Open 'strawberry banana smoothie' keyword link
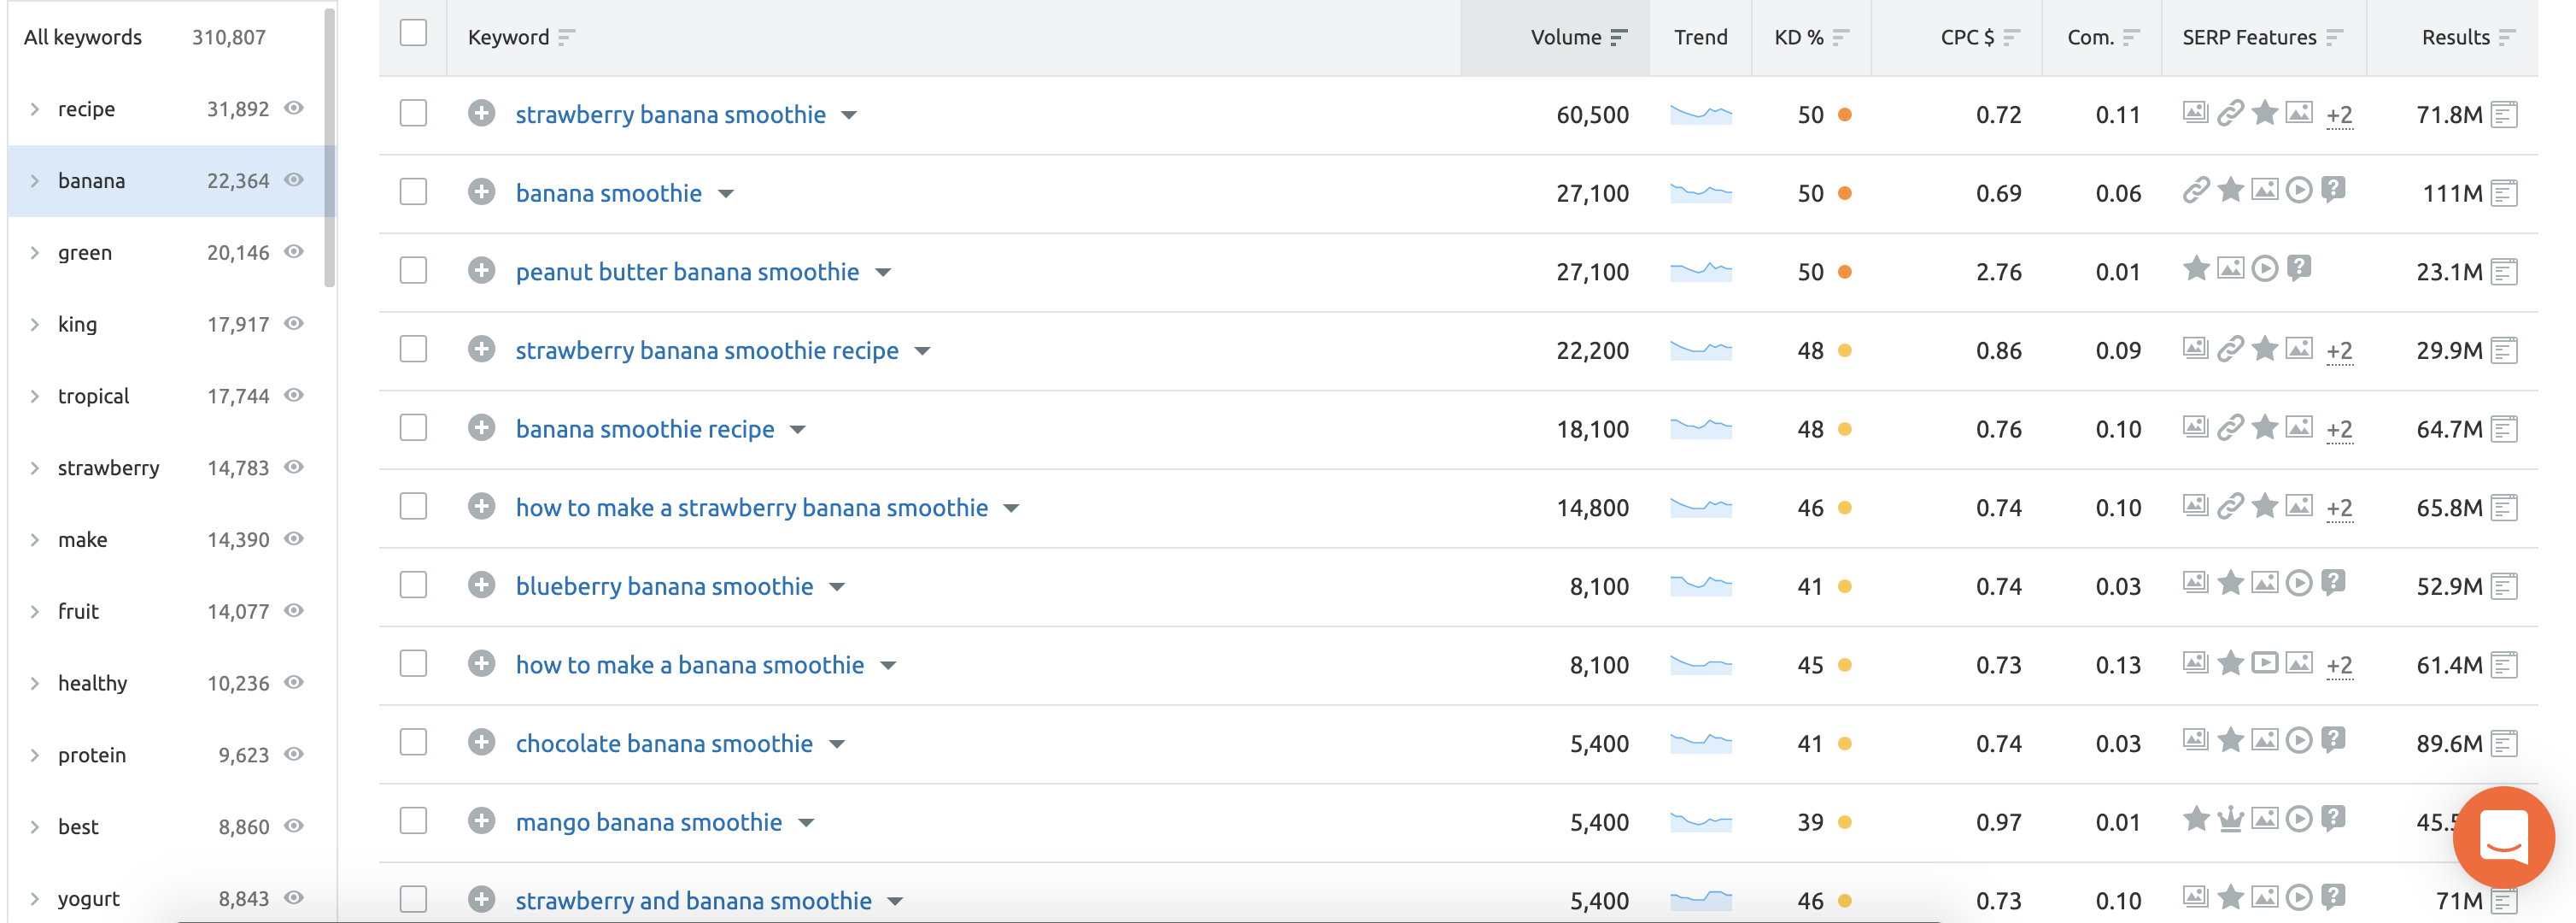Screen dimensions: 2576x923 670,115
